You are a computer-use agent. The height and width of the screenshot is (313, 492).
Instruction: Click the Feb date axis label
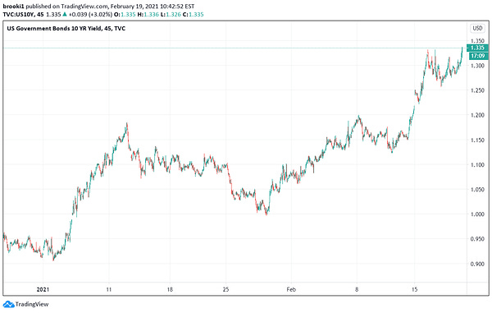tap(291, 289)
